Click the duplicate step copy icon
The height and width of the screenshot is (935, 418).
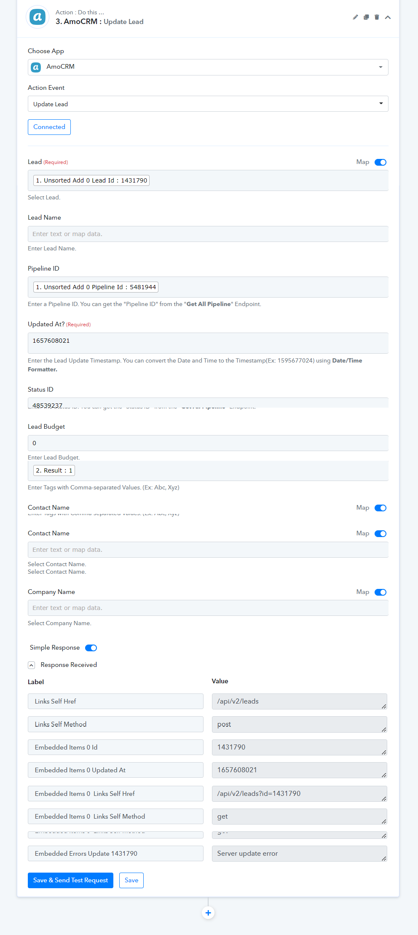pos(366,17)
